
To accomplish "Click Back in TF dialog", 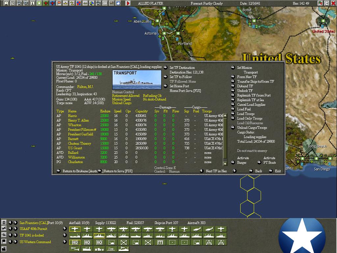I will (258, 171).
